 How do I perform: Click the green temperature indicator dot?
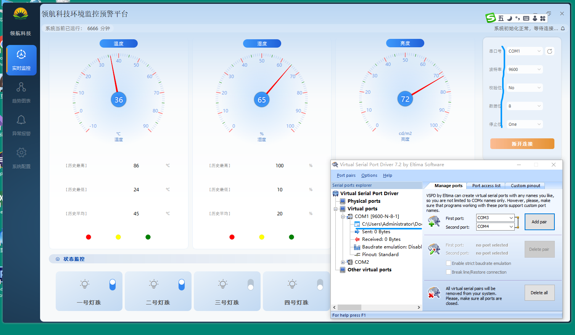click(148, 237)
